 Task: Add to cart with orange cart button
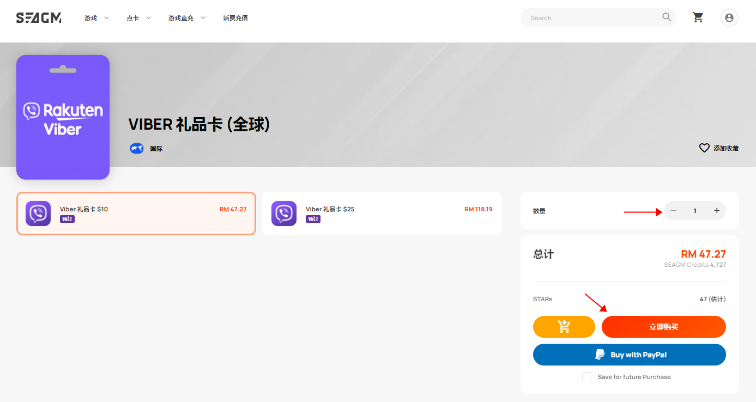pyautogui.click(x=564, y=327)
